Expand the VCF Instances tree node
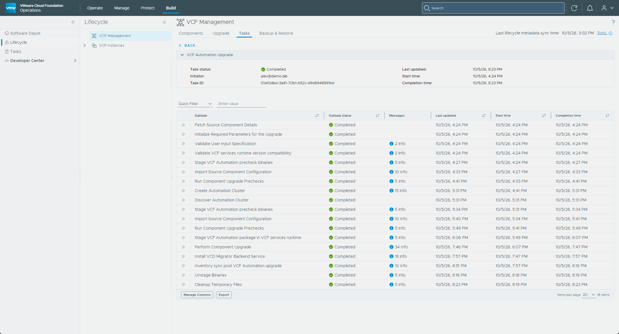Image resolution: width=619 pixels, height=334 pixels. tap(85, 46)
